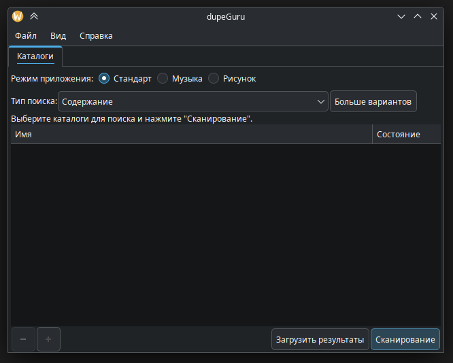The image size is (453, 363).
Task: Open the Вид menu
Action: tap(58, 36)
